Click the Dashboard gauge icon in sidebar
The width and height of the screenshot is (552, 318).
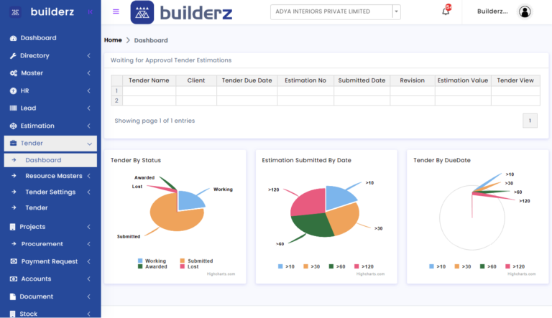14,38
